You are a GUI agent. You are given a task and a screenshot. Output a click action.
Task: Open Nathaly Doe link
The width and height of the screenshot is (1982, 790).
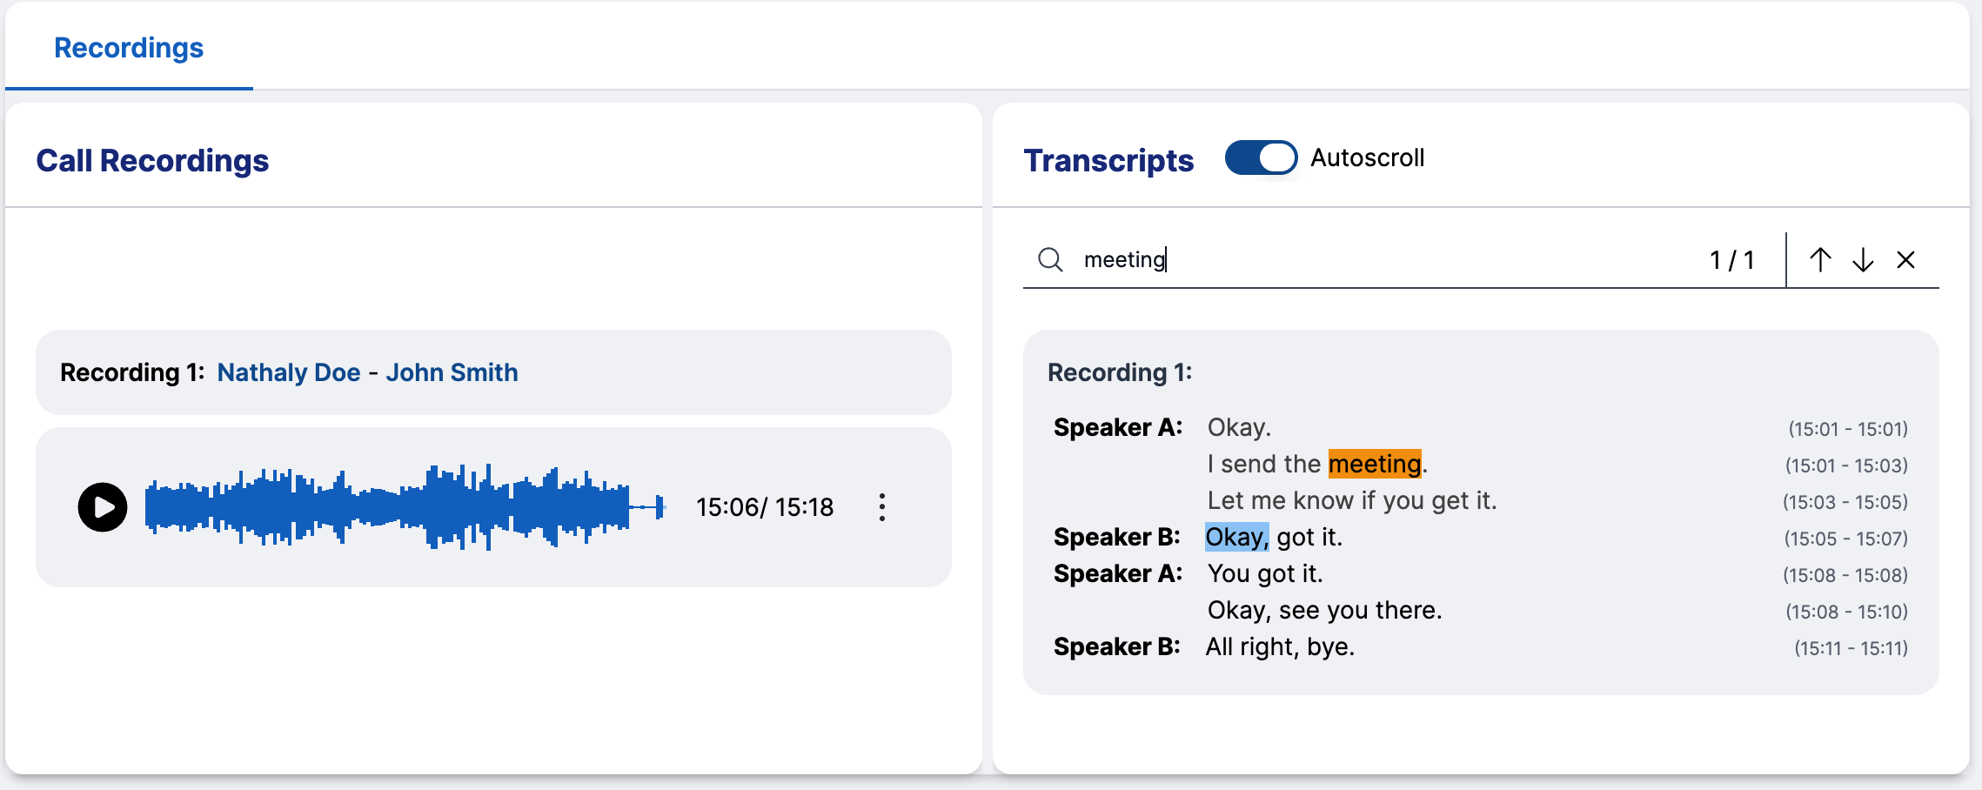click(289, 372)
